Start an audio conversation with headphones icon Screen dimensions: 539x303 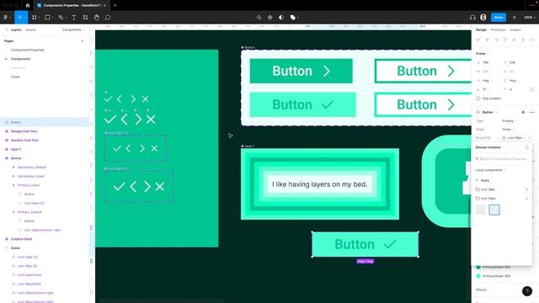coord(472,17)
